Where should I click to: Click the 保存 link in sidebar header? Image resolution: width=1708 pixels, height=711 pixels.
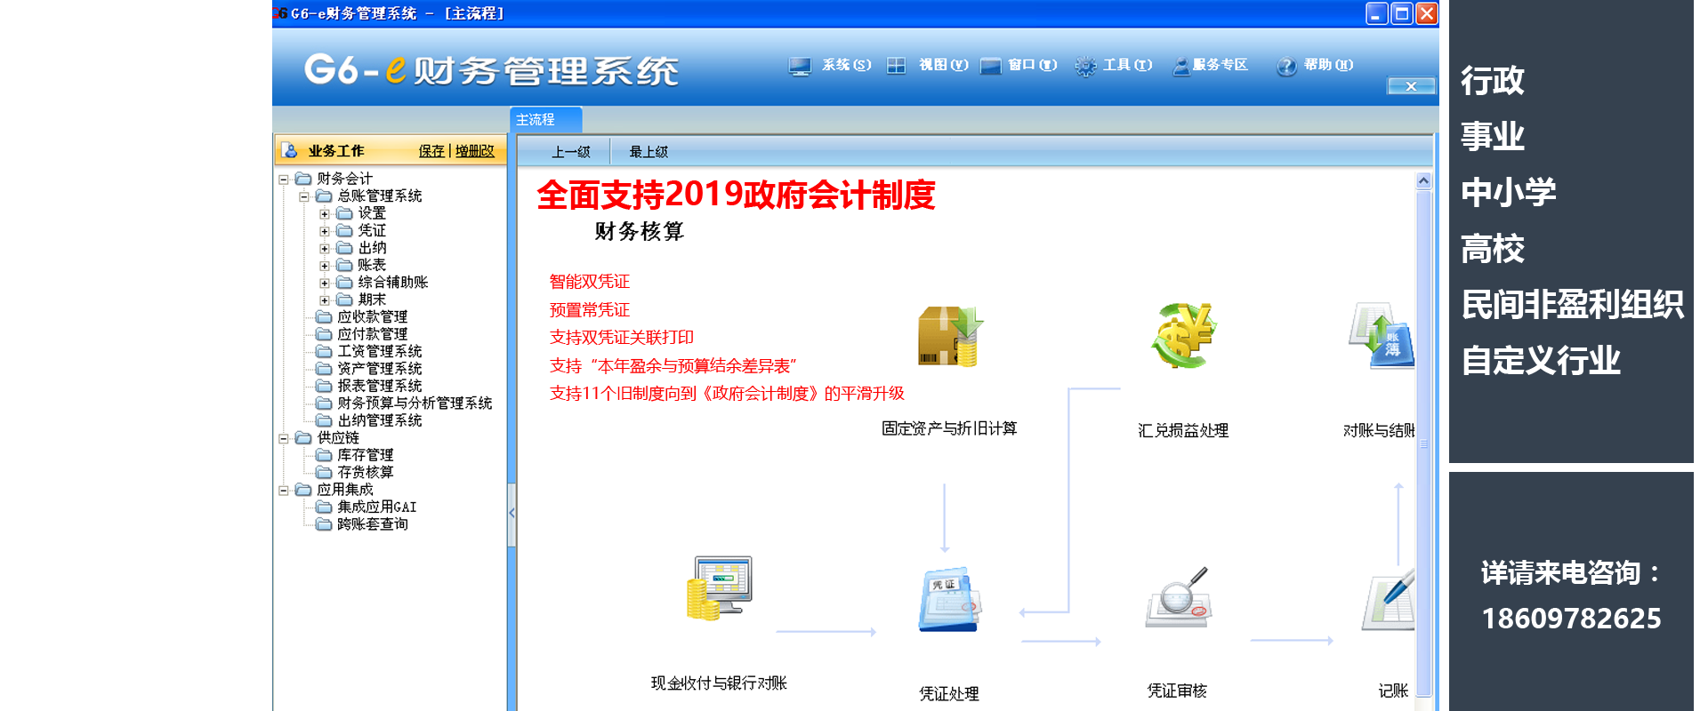click(431, 151)
